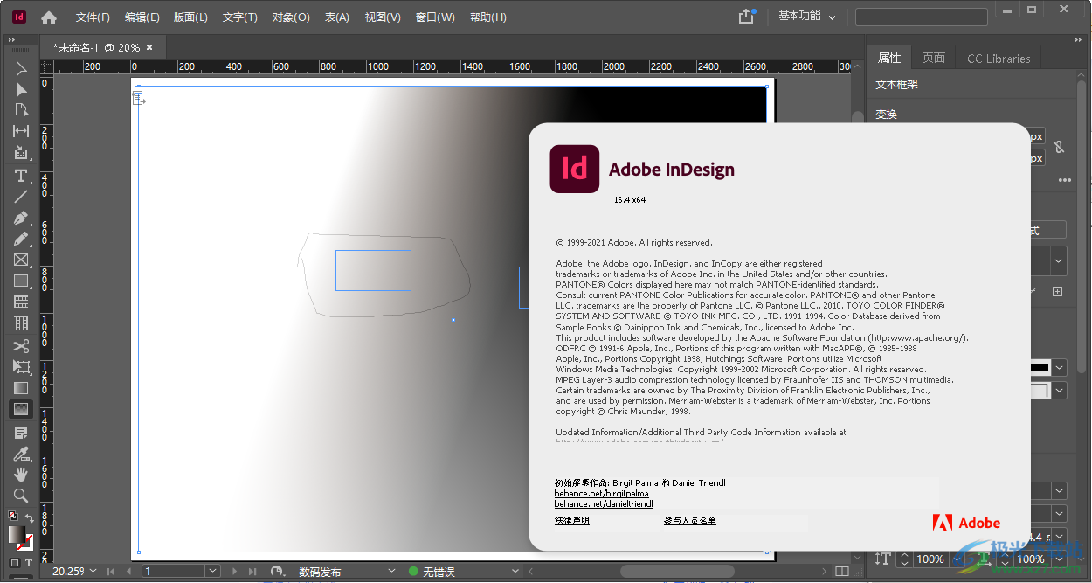
Task: Select the Direct Selection tool
Action: pyautogui.click(x=21, y=89)
